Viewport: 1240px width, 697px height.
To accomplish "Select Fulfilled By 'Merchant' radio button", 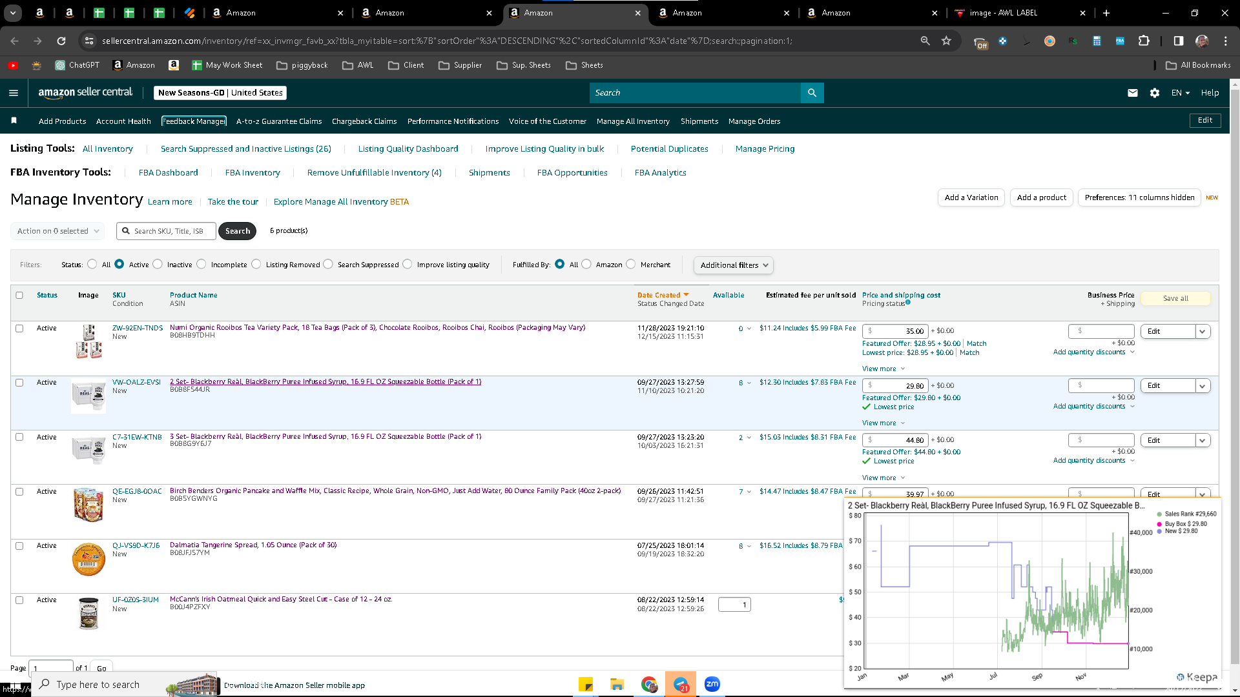I will [x=631, y=264].
